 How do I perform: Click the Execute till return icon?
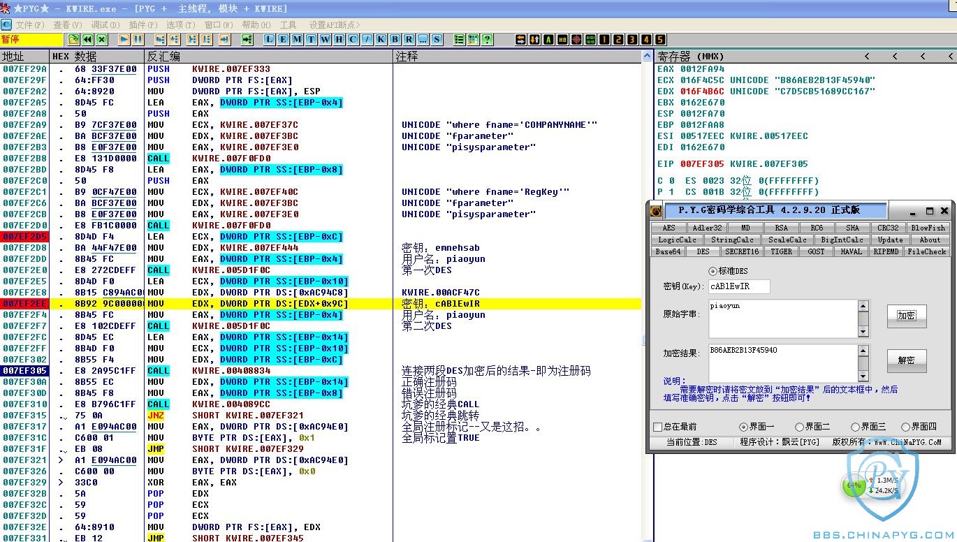click(x=224, y=40)
